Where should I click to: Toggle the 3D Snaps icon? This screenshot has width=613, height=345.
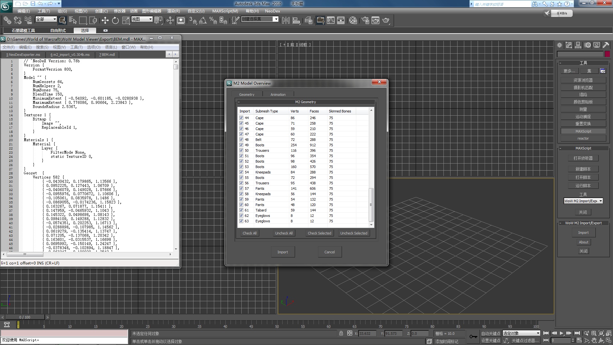(x=193, y=20)
